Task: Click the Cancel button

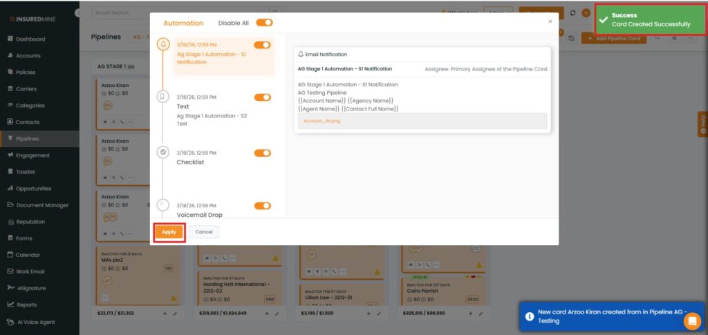Action: pyautogui.click(x=204, y=232)
